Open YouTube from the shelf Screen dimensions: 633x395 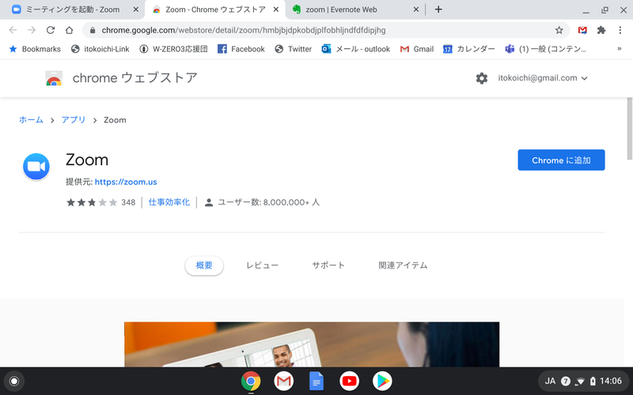pos(349,381)
